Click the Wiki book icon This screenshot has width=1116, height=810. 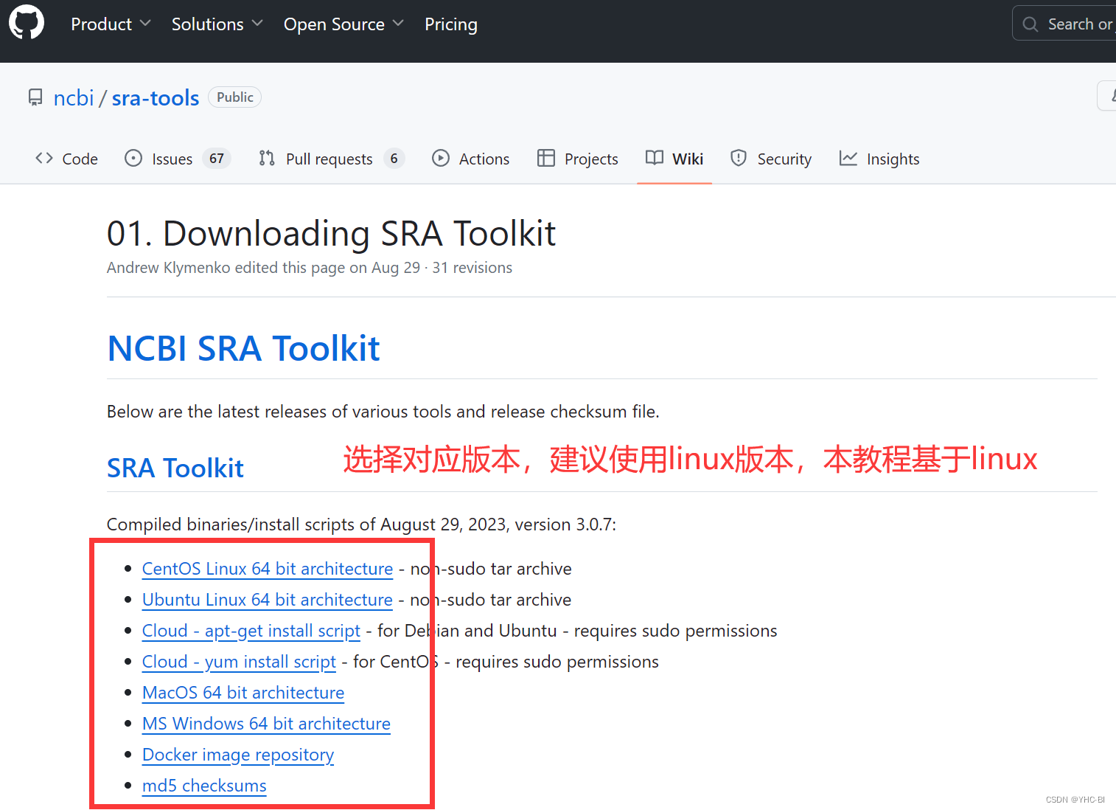click(x=655, y=158)
